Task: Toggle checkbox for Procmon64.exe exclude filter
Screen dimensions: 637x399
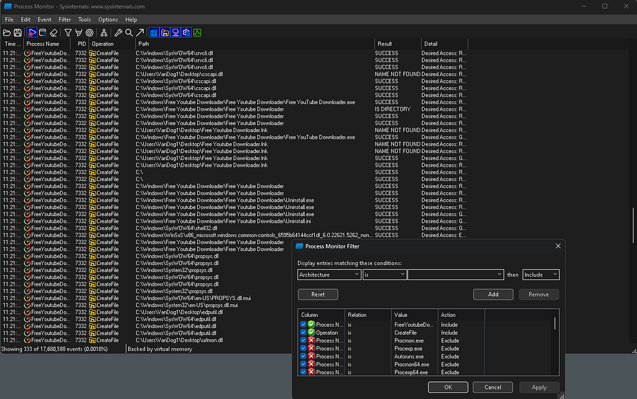Action: [x=303, y=364]
